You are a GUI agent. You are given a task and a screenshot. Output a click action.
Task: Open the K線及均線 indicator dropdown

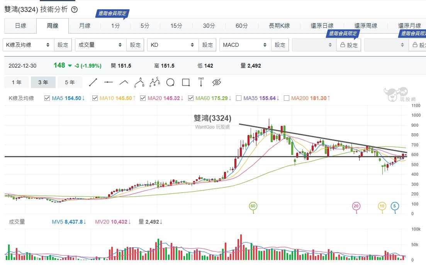(28, 45)
